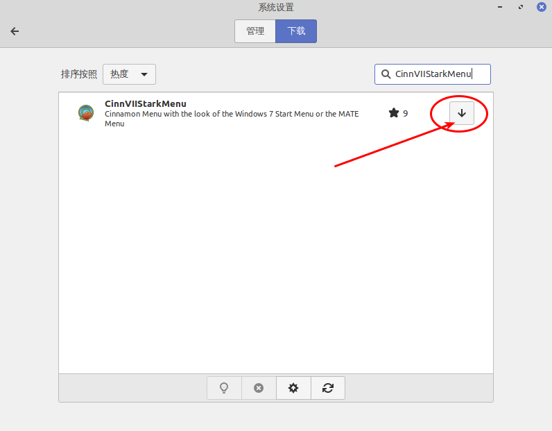Click the applet description text about Windows 7
The height and width of the screenshot is (431, 552).
coord(232,119)
